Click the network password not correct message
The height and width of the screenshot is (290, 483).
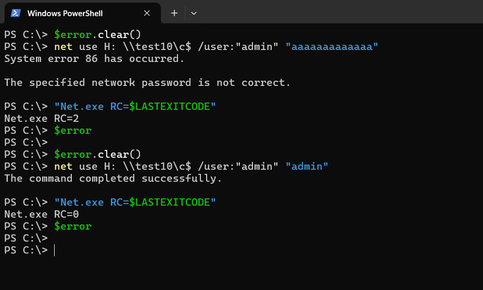(x=147, y=83)
